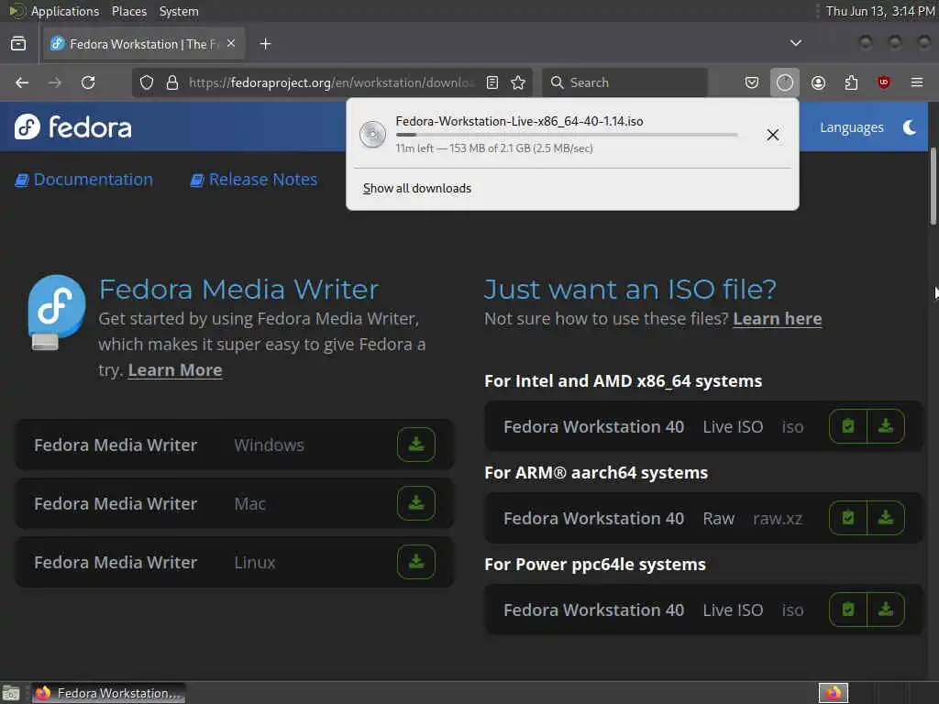Click the Firefox search box
Viewport: 939px width, 704px height.
pos(625,82)
